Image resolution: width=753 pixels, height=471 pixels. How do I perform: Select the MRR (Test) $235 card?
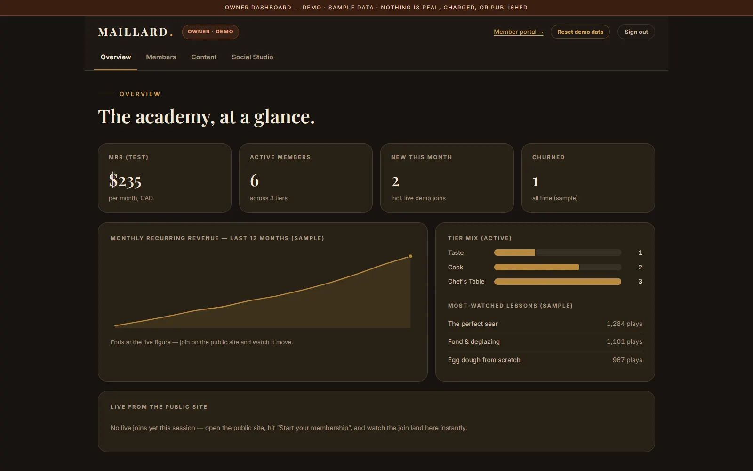(165, 178)
